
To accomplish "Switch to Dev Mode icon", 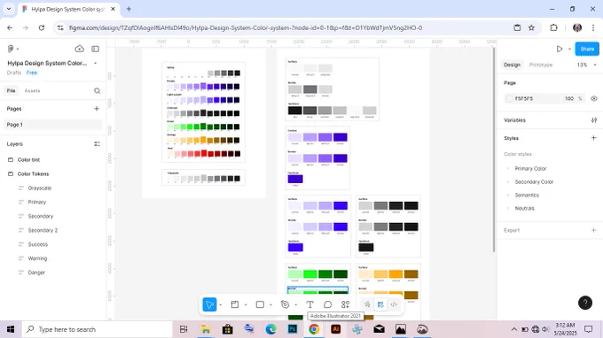I will (394, 304).
